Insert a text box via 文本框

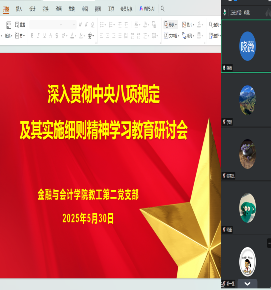pyautogui.click(x=172, y=36)
